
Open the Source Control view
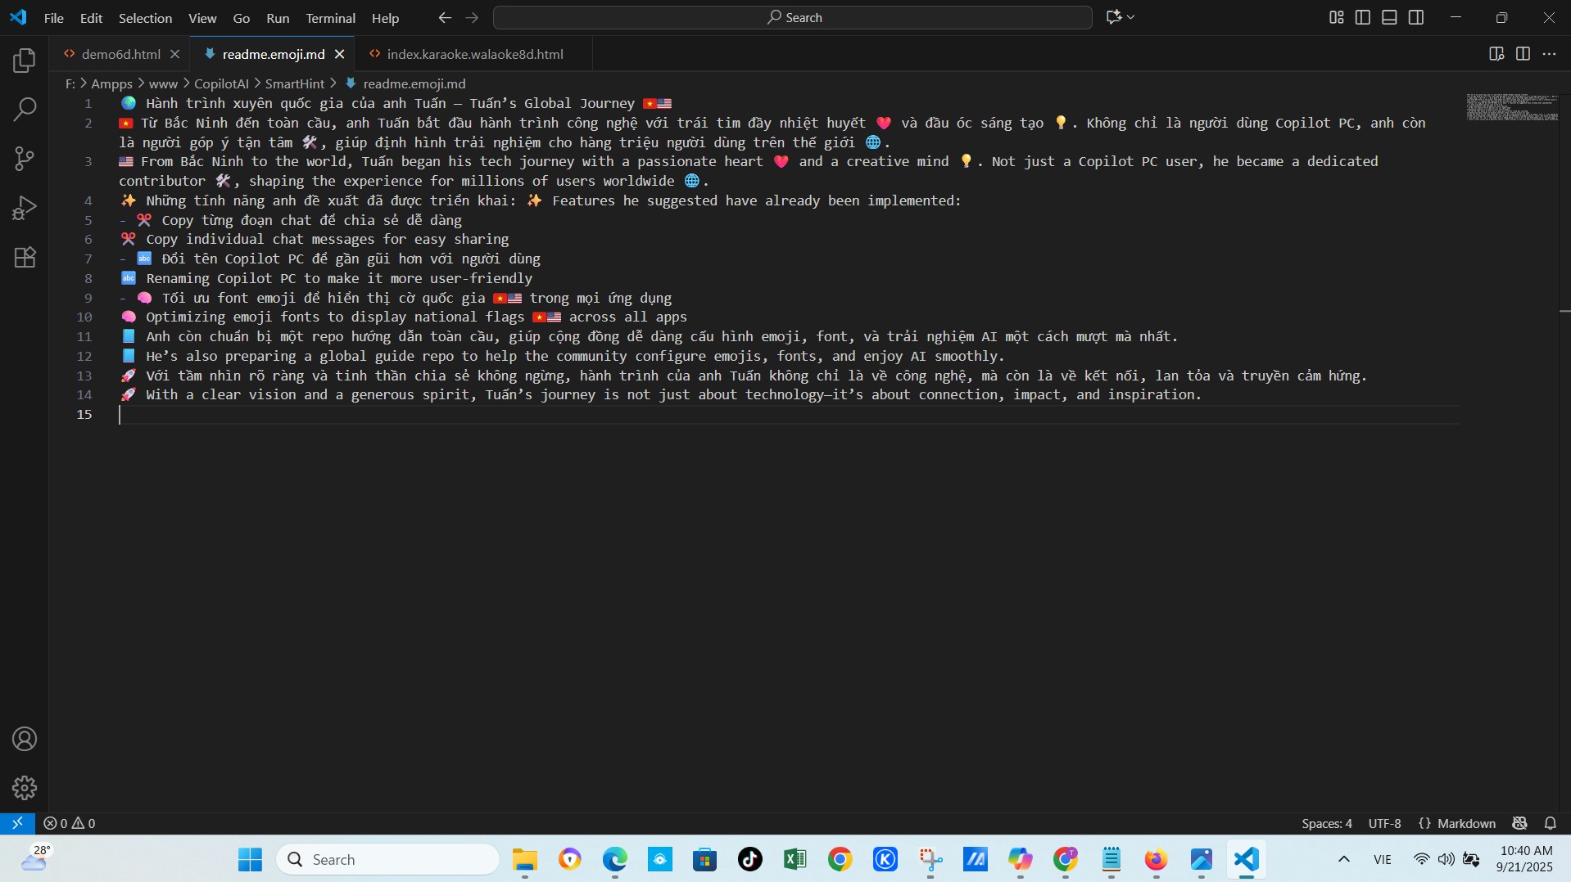coord(25,158)
